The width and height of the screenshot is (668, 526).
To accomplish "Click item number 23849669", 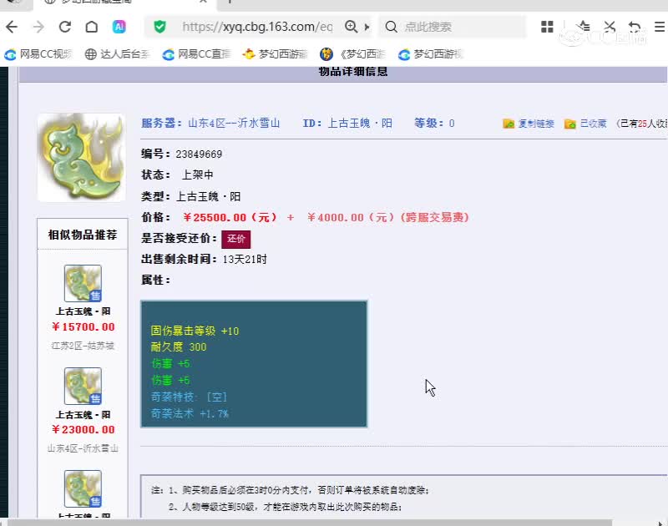I will tap(199, 154).
